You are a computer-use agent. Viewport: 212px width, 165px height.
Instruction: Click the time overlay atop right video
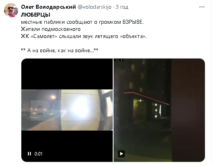pos(119,60)
